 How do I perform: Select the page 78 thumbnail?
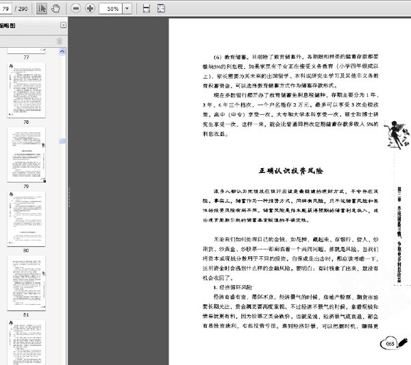[x=26, y=90]
